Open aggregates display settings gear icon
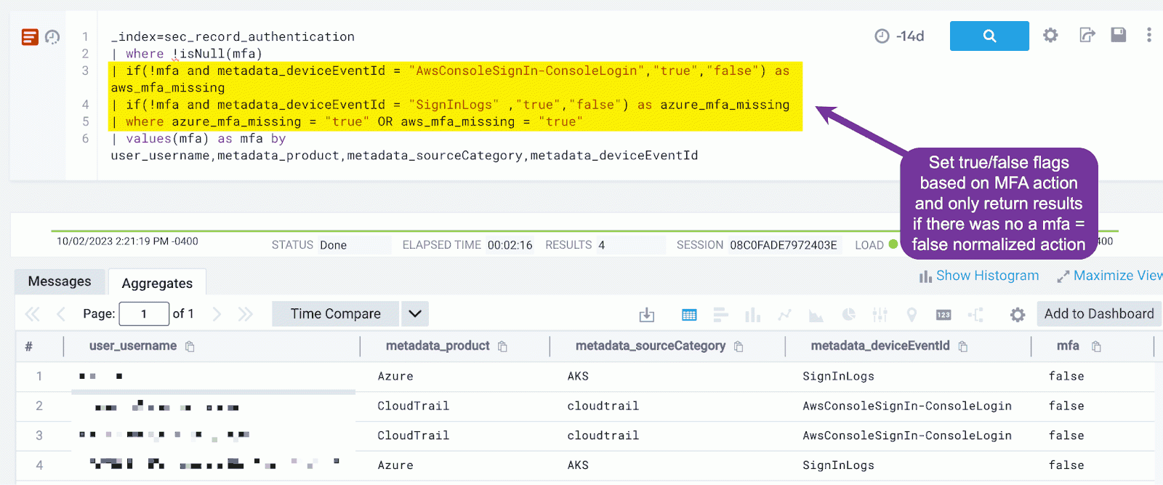The width and height of the screenshot is (1163, 485). pos(1018,315)
